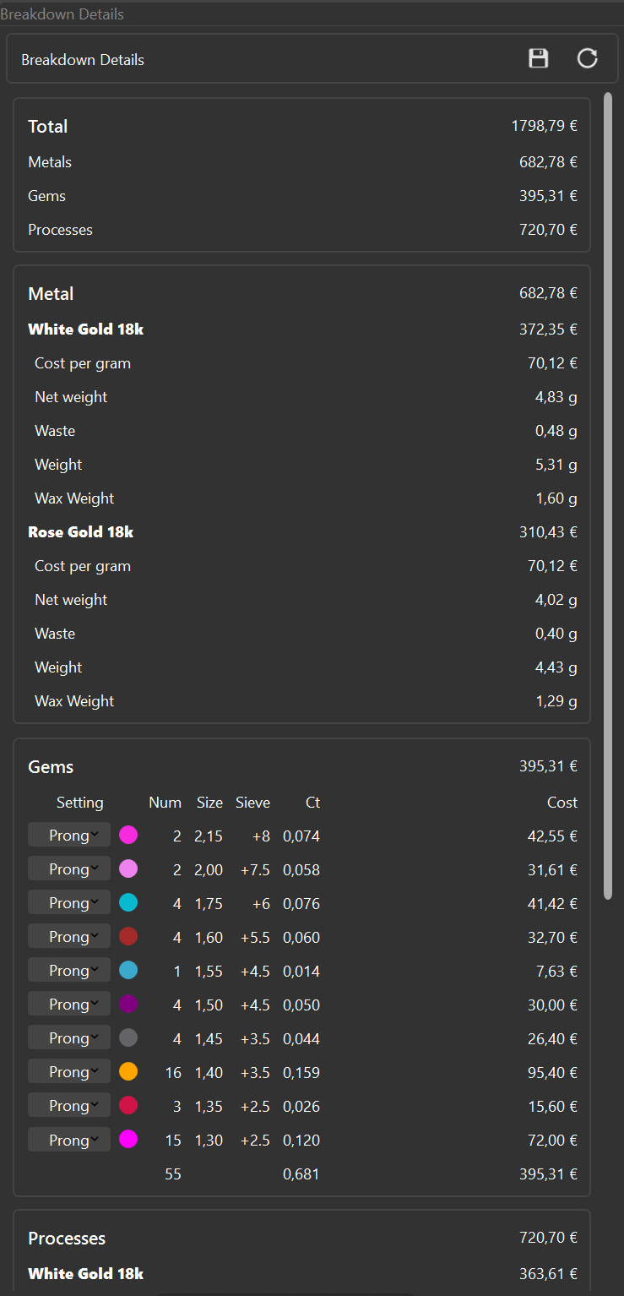
Task: Select the Breakdown Details panel tab title
Action: point(62,14)
